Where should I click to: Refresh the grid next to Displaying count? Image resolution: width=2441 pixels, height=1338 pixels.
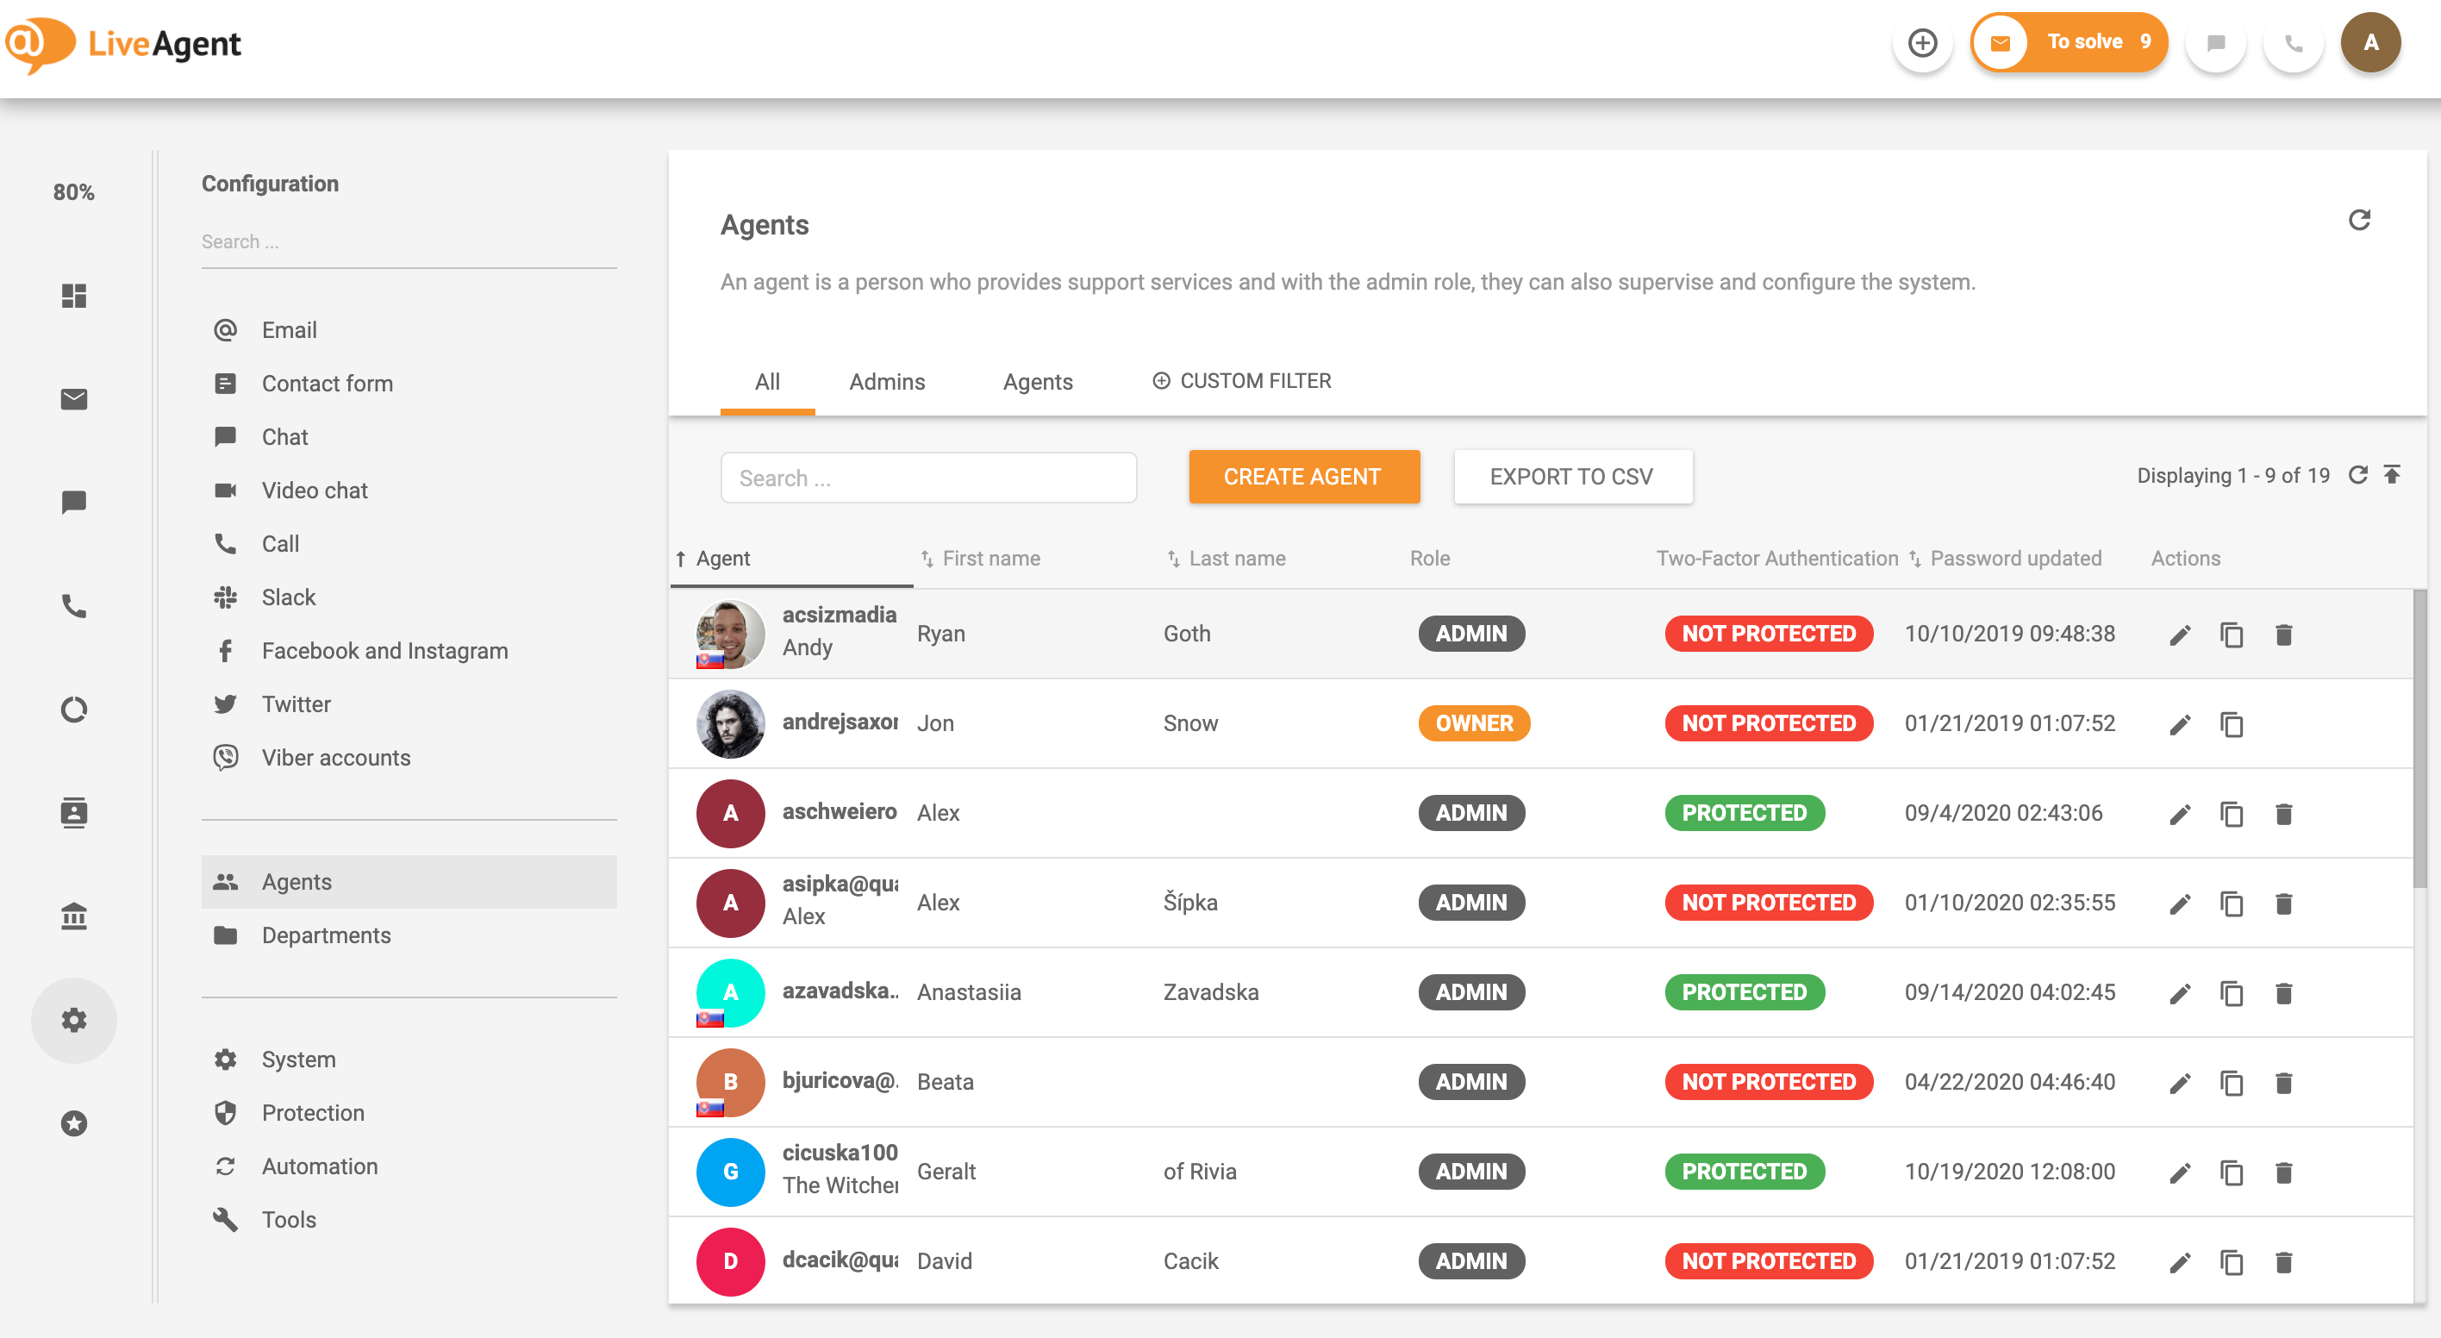(x=2358, y=475)
